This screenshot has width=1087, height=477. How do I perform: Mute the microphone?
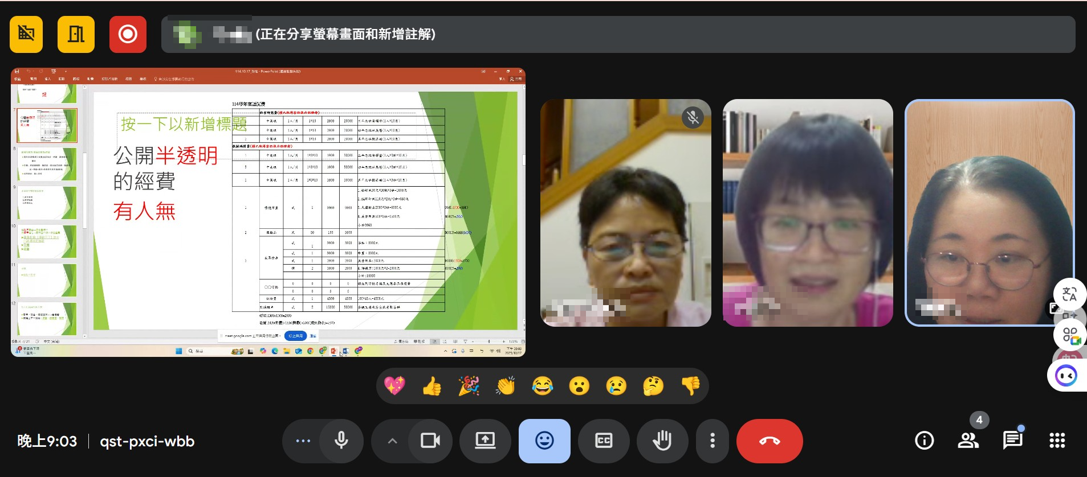pos(341,441)
